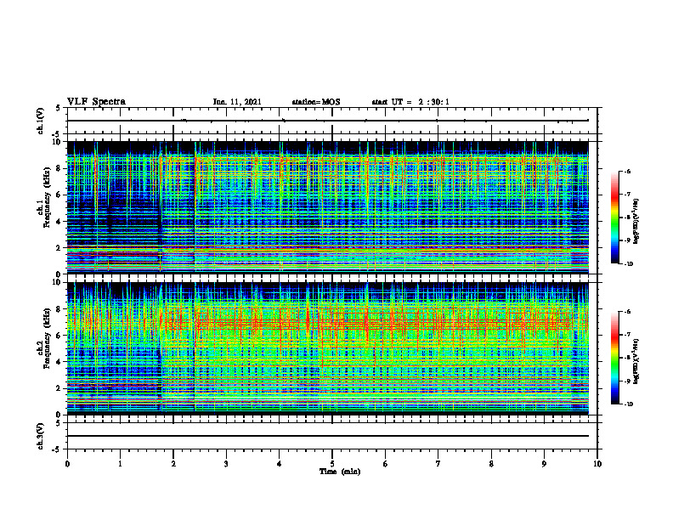Click the "VLF Spectra" plot title
673x520 pixels.
pos(96,102)
